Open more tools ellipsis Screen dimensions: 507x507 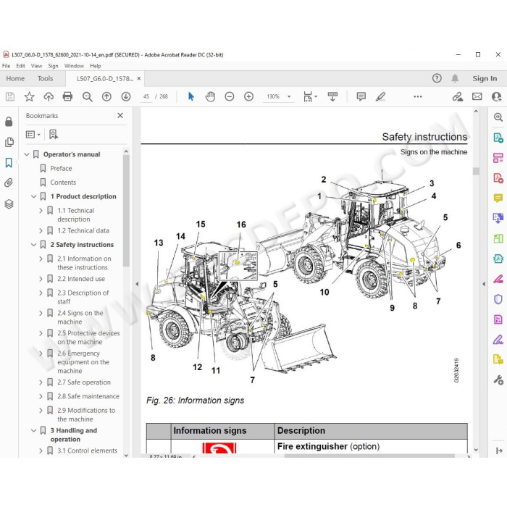[x=418, y=96]
